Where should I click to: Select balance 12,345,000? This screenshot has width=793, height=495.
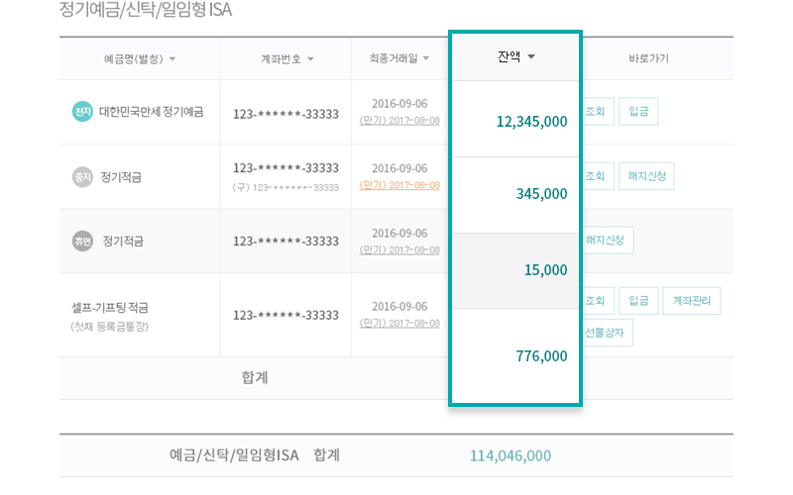point(531,122)
